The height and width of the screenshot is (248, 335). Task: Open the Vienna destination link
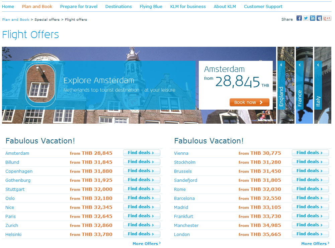(x=181, y=153)
